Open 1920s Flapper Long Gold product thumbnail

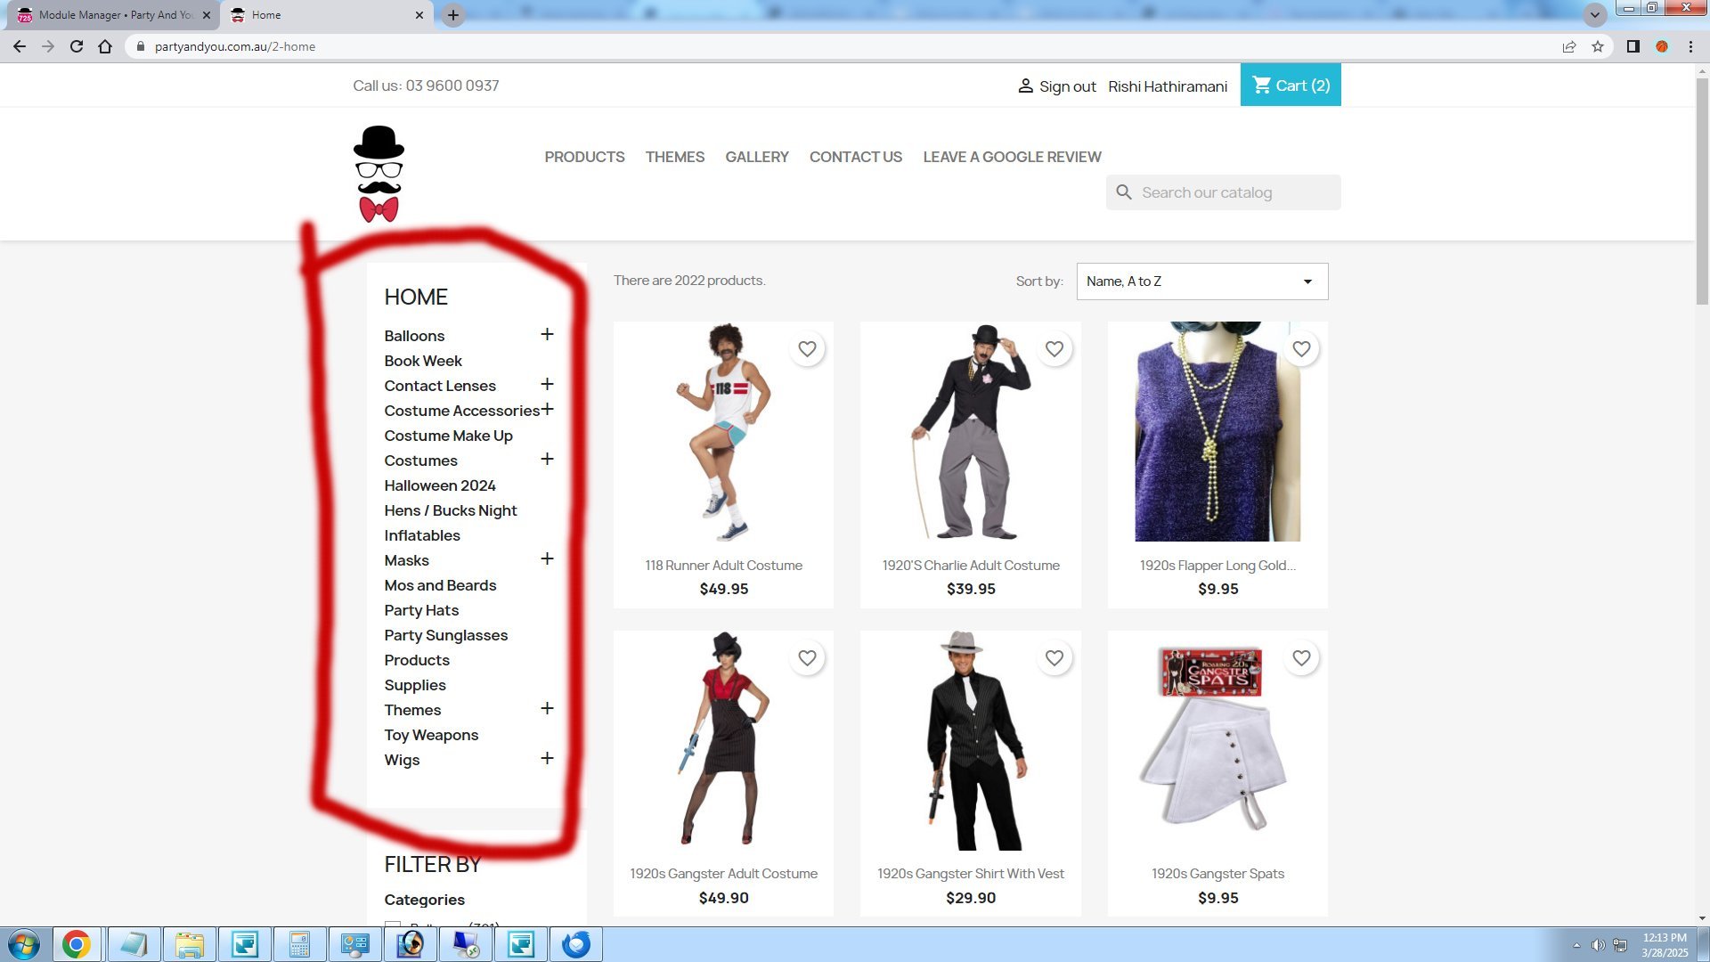coord(1217,432)
